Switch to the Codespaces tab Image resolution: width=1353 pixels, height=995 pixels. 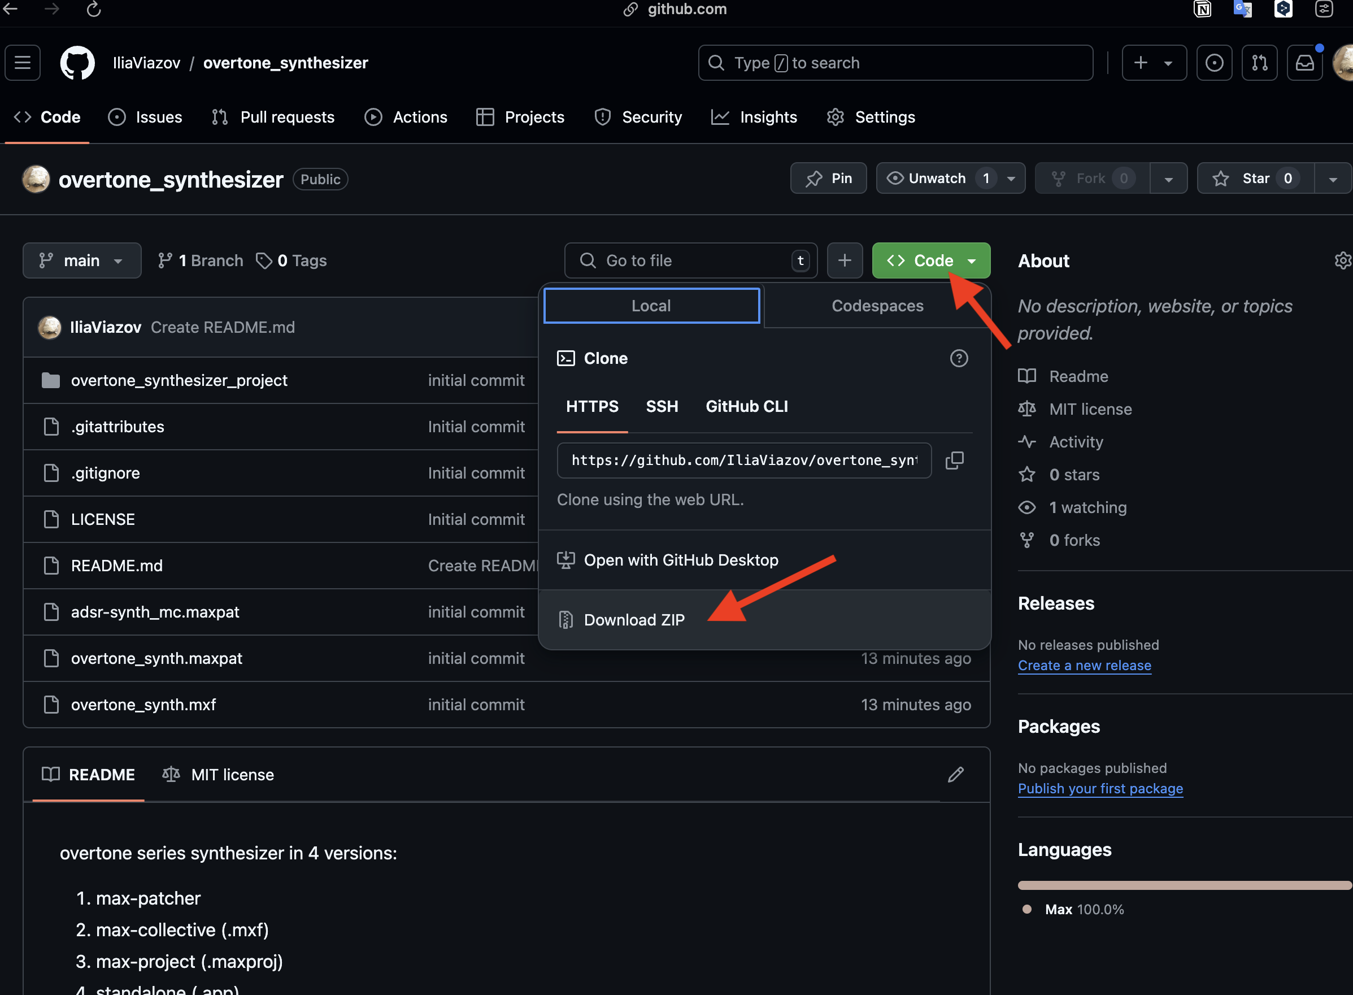877,306
